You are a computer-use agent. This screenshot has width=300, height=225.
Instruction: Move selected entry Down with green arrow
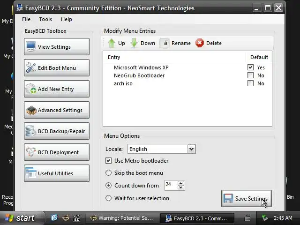(143, 43)
